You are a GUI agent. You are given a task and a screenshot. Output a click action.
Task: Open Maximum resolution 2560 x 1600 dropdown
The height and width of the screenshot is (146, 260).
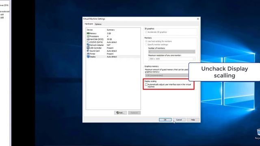[171, 59]
